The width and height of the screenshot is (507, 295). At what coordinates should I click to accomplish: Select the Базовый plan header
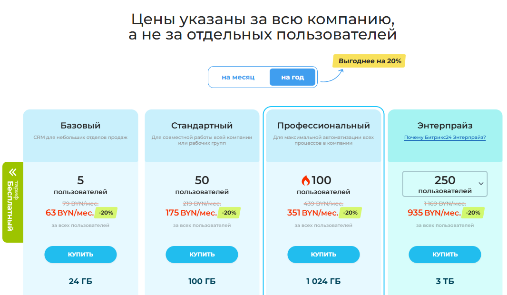[x=80, y=126]
